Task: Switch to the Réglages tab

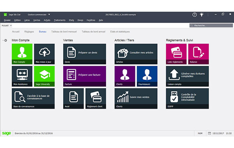Action: coord(29,32)
